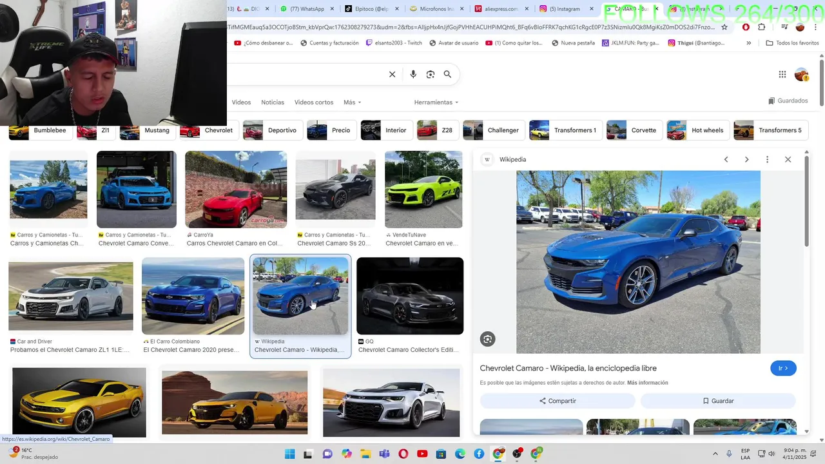Open GQ Camaro Collector's Edition thumbnail
The height and width of the screenshot is (464, 825).
[410, 296]
